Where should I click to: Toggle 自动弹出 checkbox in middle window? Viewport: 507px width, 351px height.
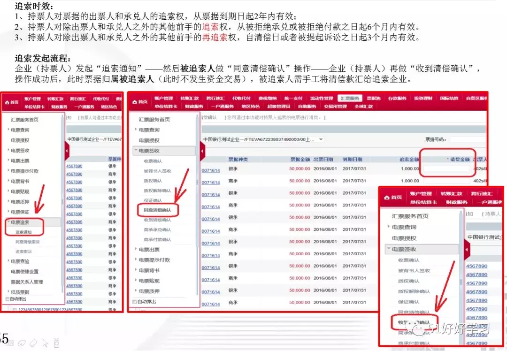click(135, 302)
